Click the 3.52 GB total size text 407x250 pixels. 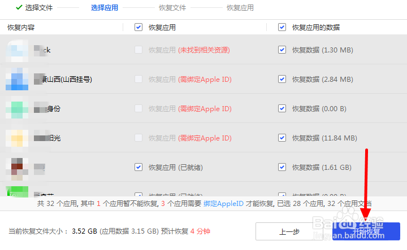(x=84, y=231)
